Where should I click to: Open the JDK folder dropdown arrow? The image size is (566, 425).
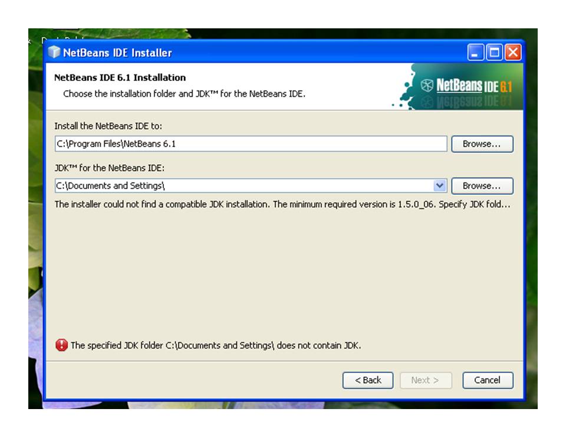coord(440,186)
